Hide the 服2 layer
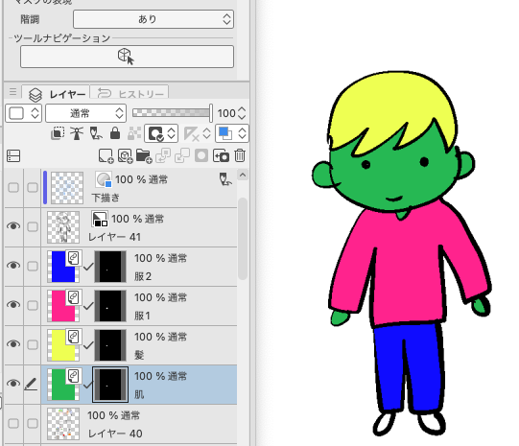Image resolution: width=519 pixels, height=446 pixels. point(13,266)
